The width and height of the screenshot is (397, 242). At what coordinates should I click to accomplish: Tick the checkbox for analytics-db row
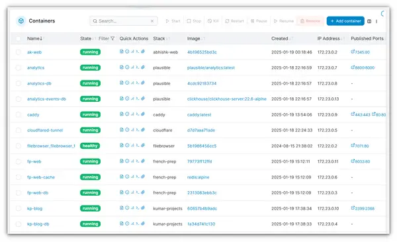coord(19,83)
